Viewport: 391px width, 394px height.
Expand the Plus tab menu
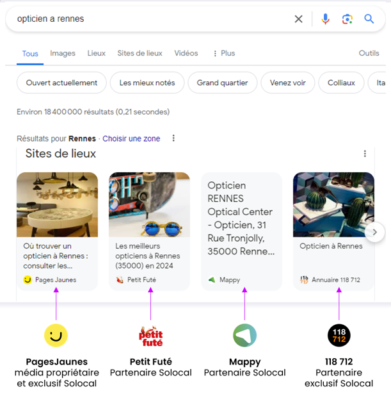[224, 53]
